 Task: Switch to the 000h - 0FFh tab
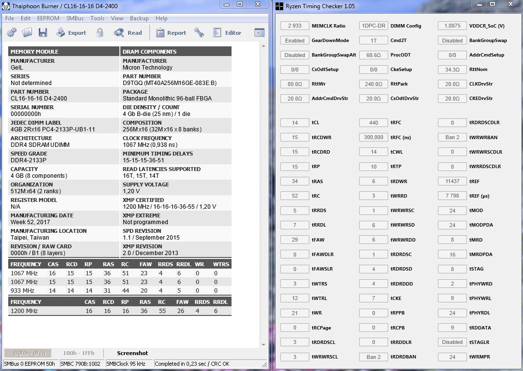click(x=28, y=353)
